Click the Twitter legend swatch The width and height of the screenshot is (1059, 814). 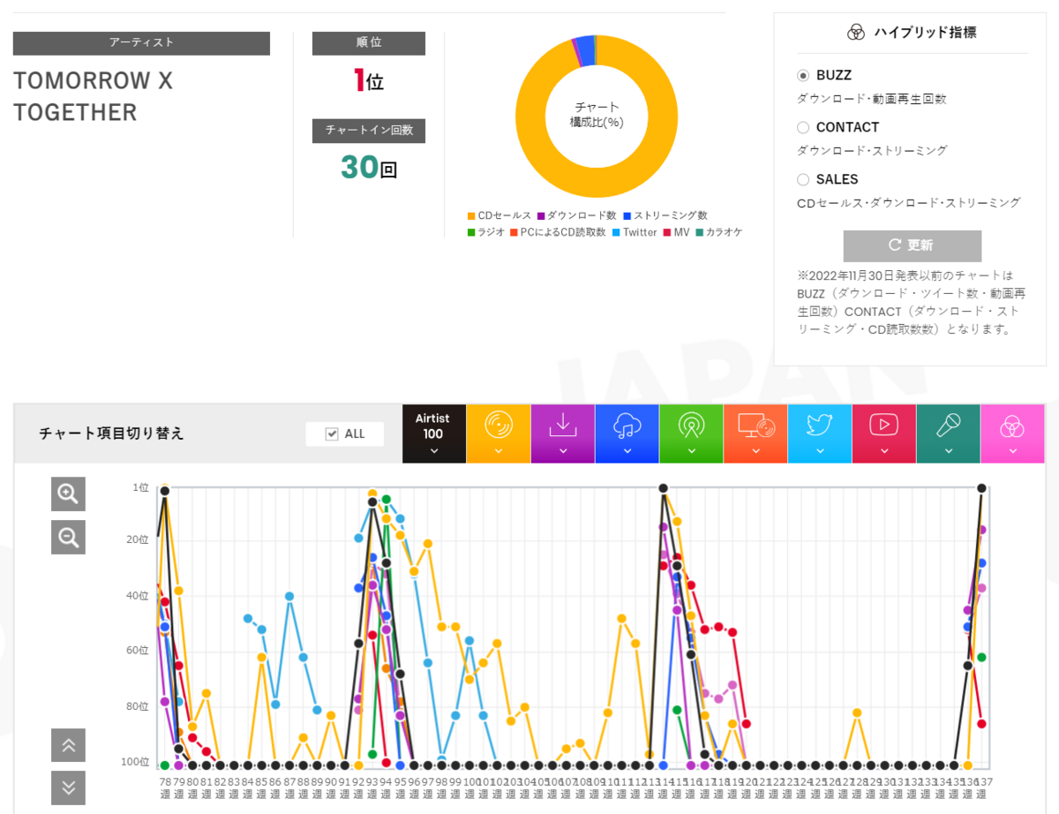[616, 232]
